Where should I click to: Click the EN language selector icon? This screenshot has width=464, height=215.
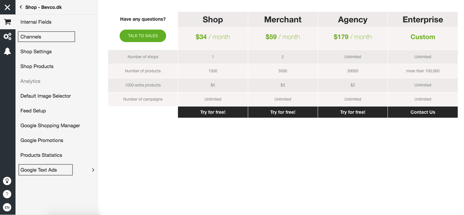coord(7,207)
